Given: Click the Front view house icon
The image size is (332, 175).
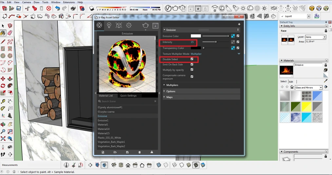Looking at the screenshot, I should click(x=128, y=165).
